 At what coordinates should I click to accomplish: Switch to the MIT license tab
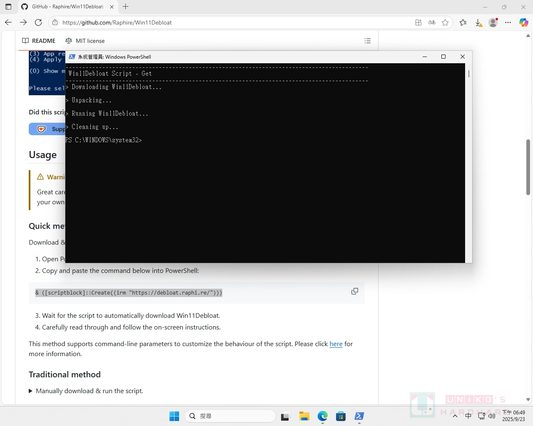[x=85, y=41]
